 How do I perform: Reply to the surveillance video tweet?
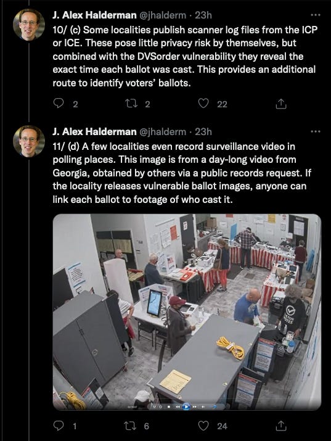(58, 426)
